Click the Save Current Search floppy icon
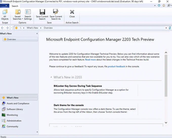Screen dimensions: 172x138 [42, 12]
